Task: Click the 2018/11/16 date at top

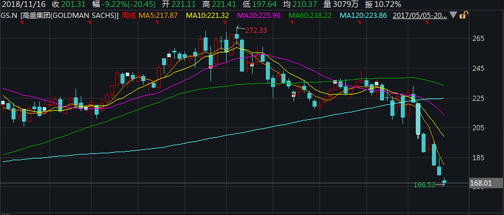Action: tap(23, 4)
